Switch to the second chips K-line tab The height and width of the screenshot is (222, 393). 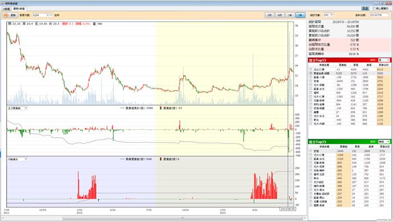click(19, 8)
